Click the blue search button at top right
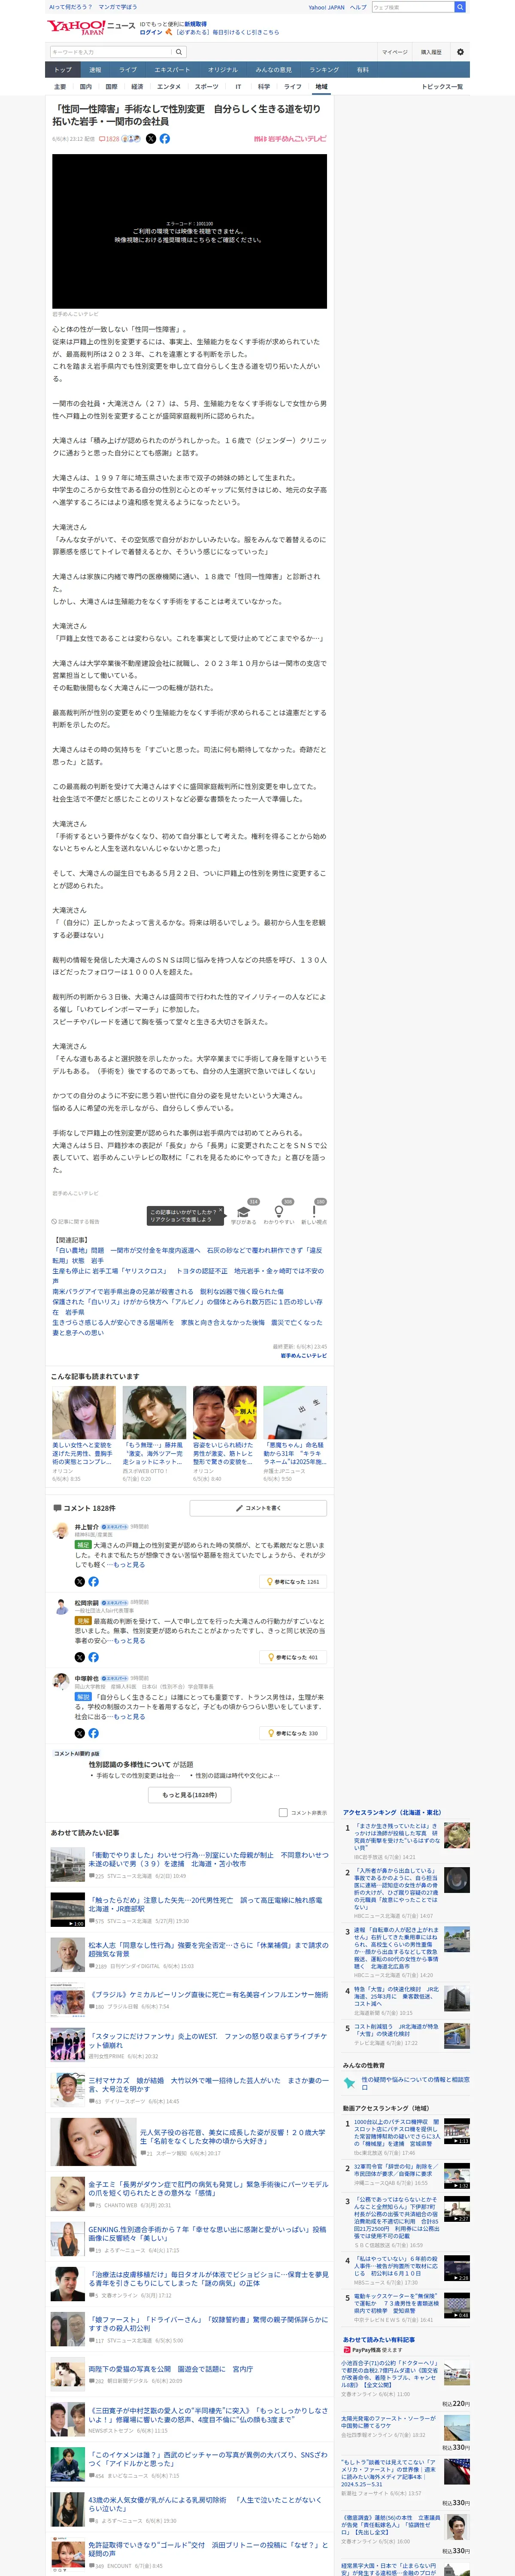The width and height of the screenshot is (515, 2576). [460, 7]
